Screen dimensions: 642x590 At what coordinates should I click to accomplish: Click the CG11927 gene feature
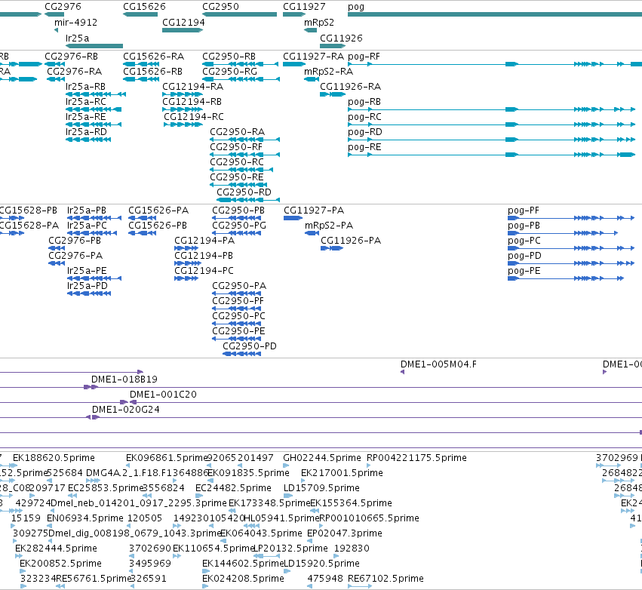click(x=294, y=14)
